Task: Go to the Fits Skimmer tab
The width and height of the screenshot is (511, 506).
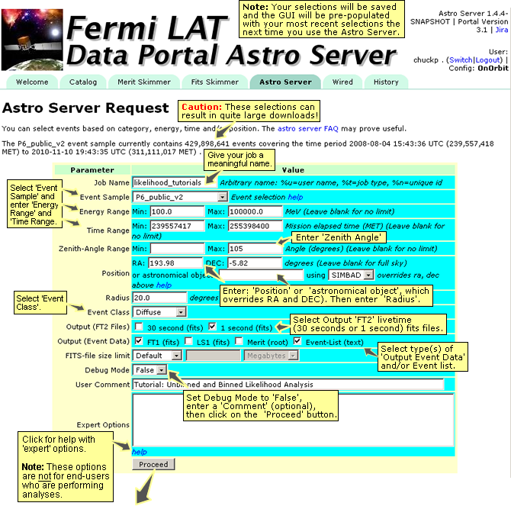Action: [215, 82]
